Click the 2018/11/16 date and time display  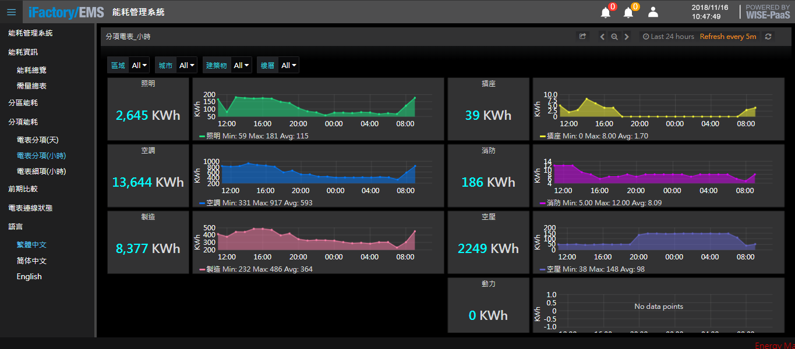(x=710, y=12)
